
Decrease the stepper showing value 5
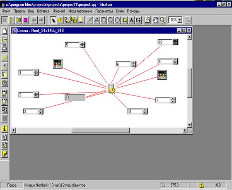tap(82, 46)
